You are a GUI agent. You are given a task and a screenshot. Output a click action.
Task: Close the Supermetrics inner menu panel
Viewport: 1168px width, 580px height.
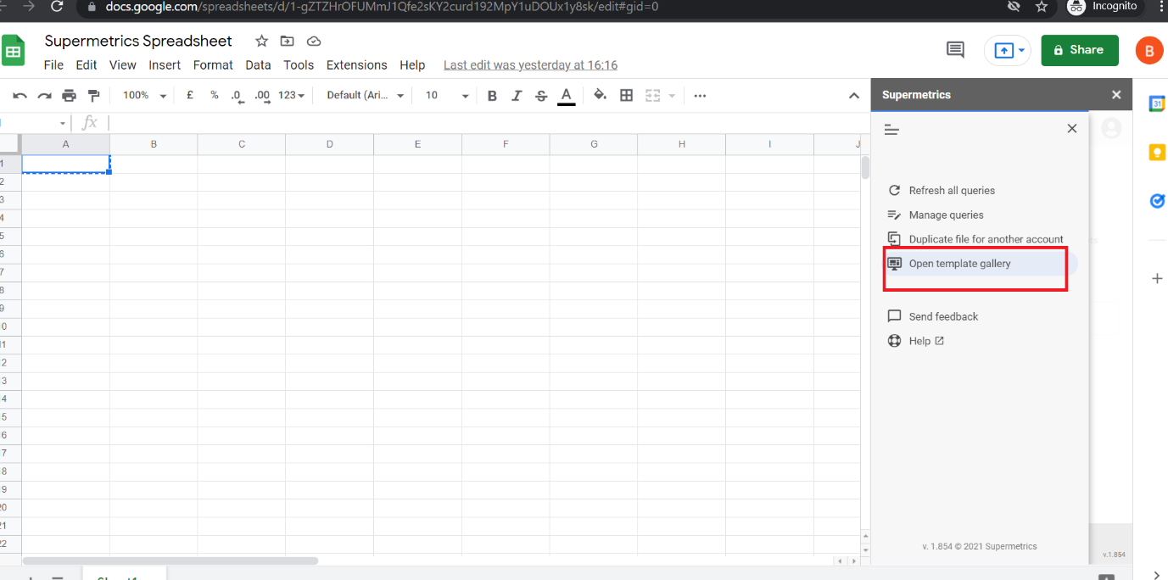tap(1072, 129)
